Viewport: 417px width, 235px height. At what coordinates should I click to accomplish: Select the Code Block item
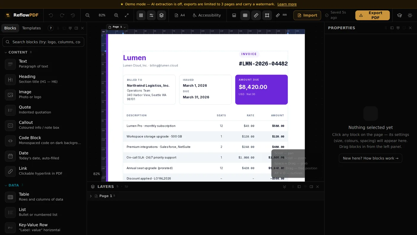43,140
